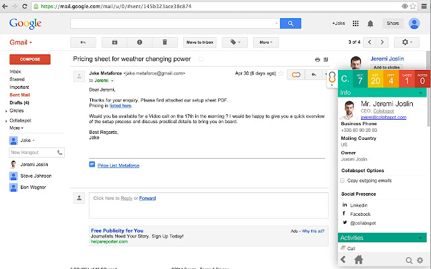Click the blue search magnifier button
Screen dimensions: 431x269
[290, 24]
